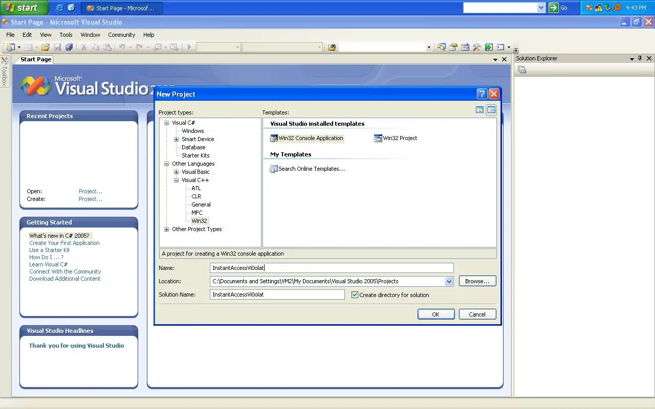The image size is (655, 409).
Task: Click the Windows Start button
Action: (x=24, y=8)
